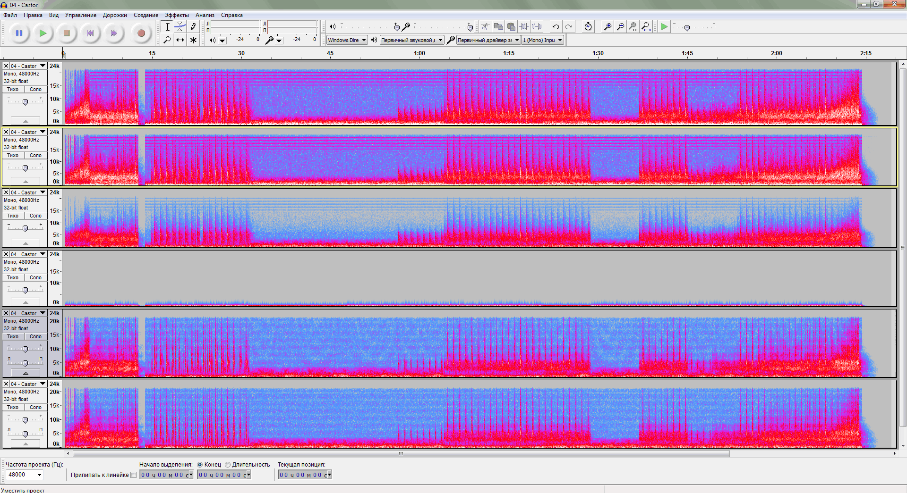The width and height of the screenshot is (907, 493).
Task: Skip to the start of the project
Action: point(90,33)
